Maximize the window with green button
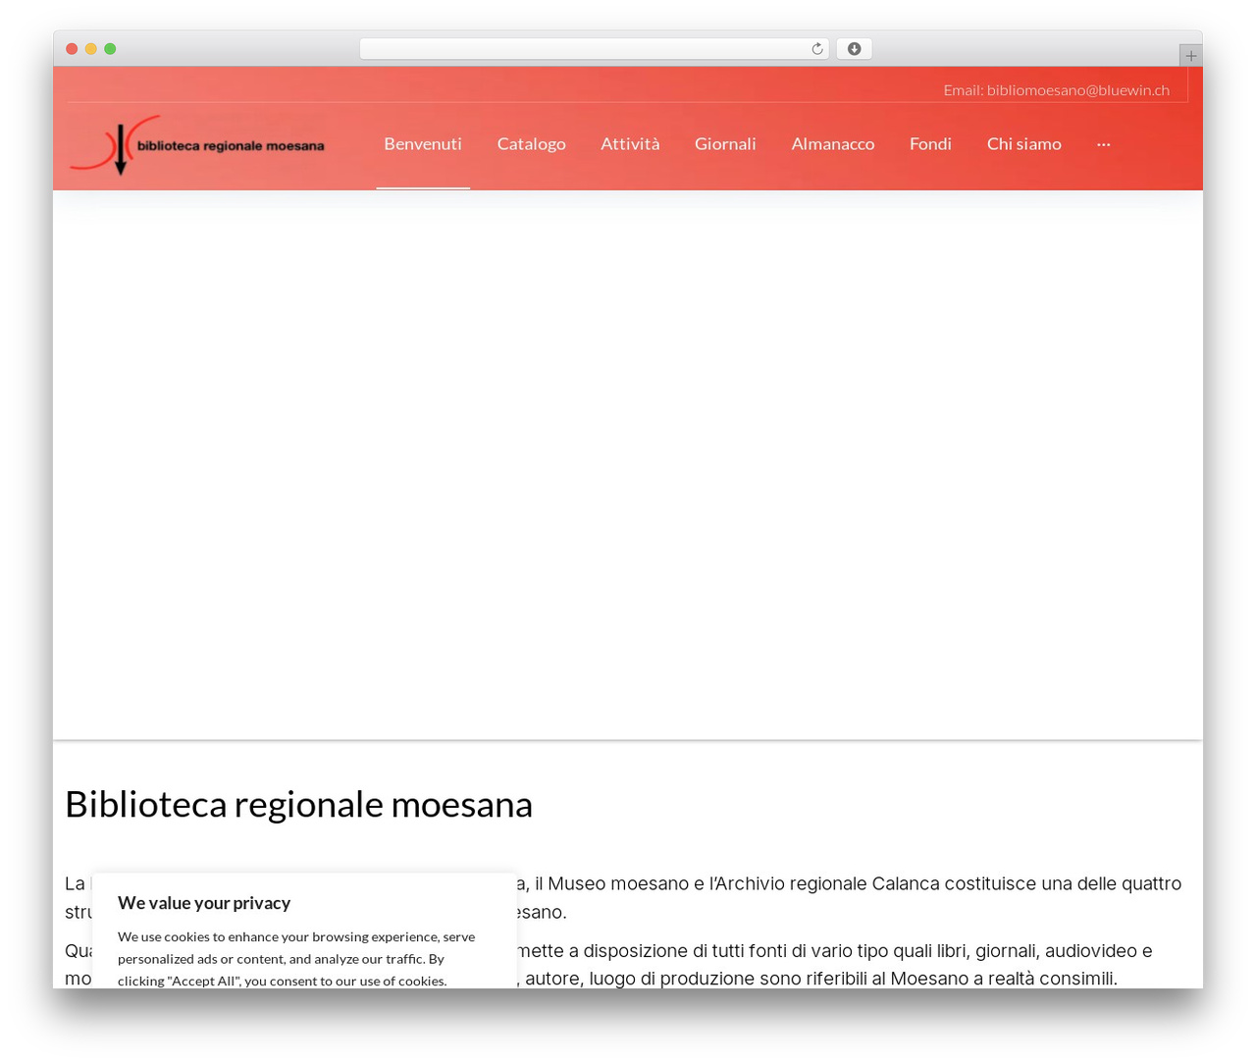This screenshot has height=1064, width=1256. [110, 49]
